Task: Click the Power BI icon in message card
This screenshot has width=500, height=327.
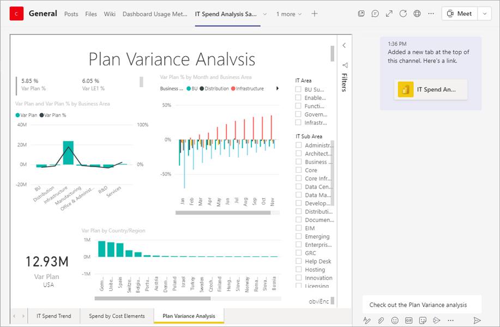Action: point(406,89)
